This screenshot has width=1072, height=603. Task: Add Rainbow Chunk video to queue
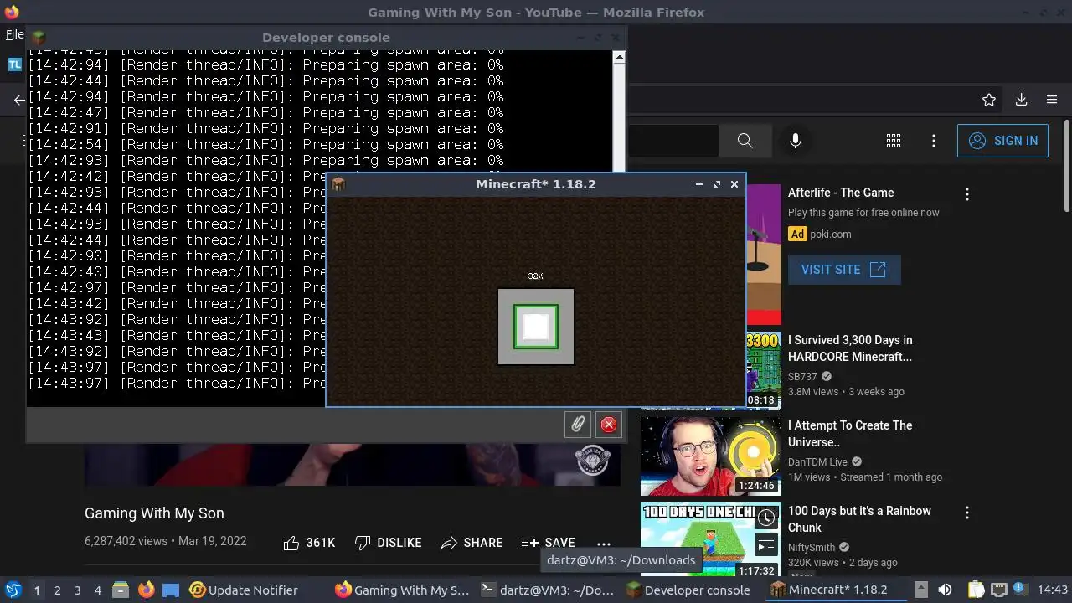pos(766,546)
